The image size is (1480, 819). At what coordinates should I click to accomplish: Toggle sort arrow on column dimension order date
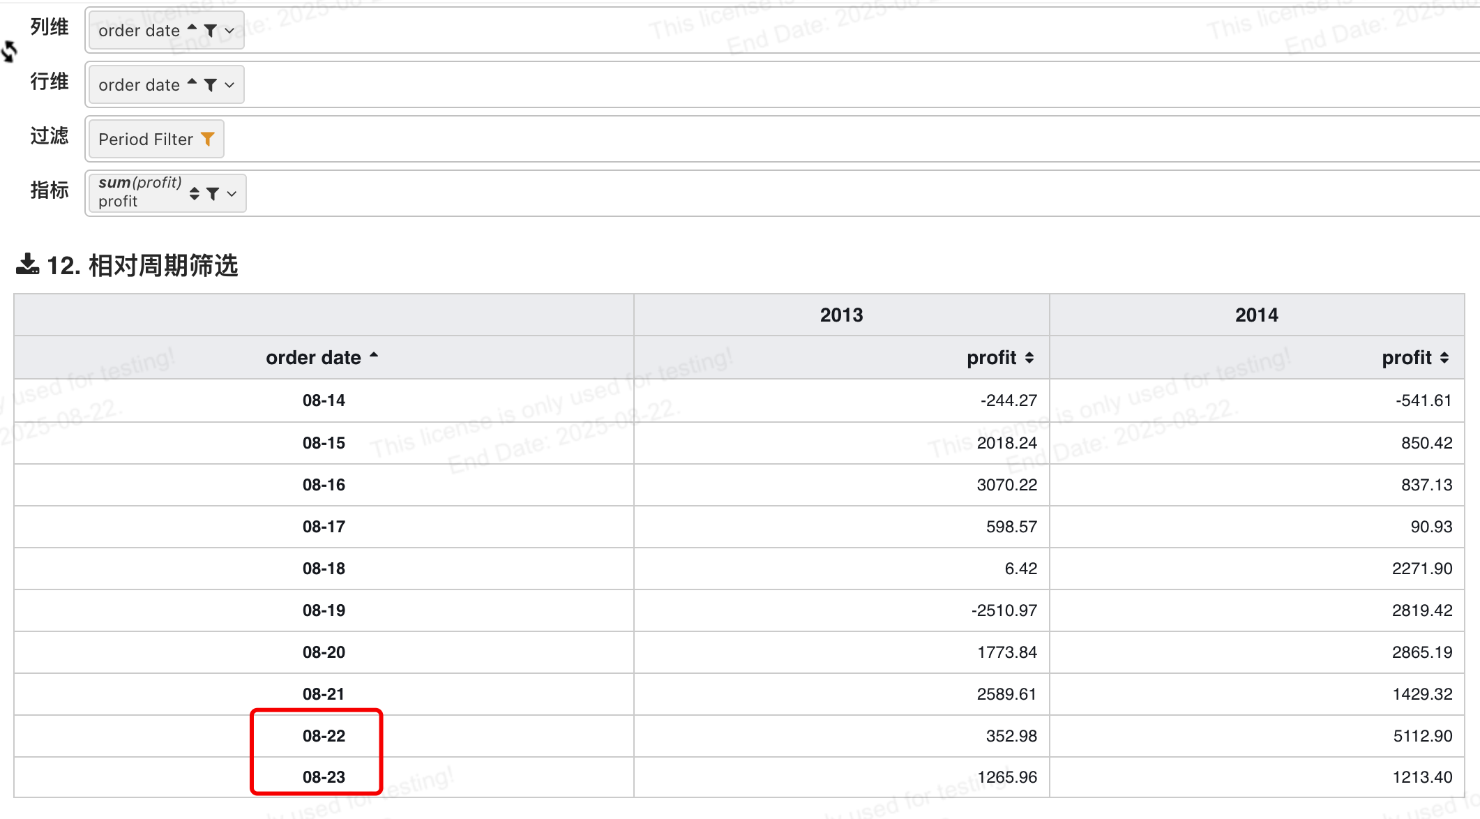coord(192,28)
